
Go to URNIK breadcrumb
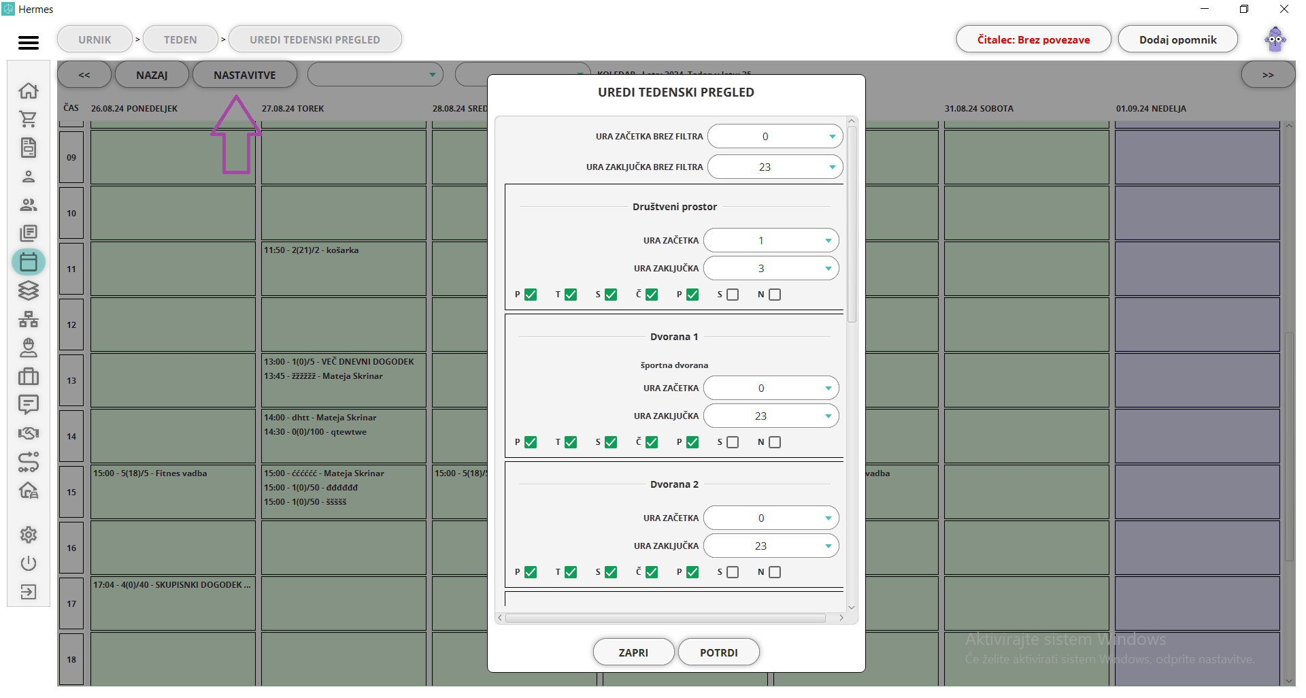(x=95, y=39)
